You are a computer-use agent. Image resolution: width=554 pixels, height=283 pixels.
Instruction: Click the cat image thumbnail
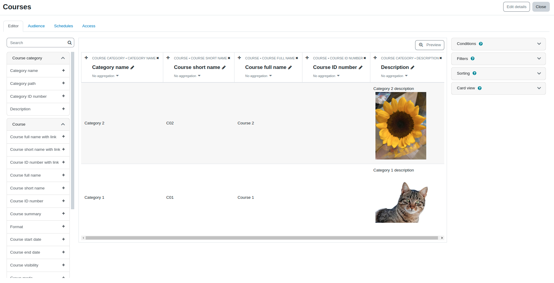402,202
